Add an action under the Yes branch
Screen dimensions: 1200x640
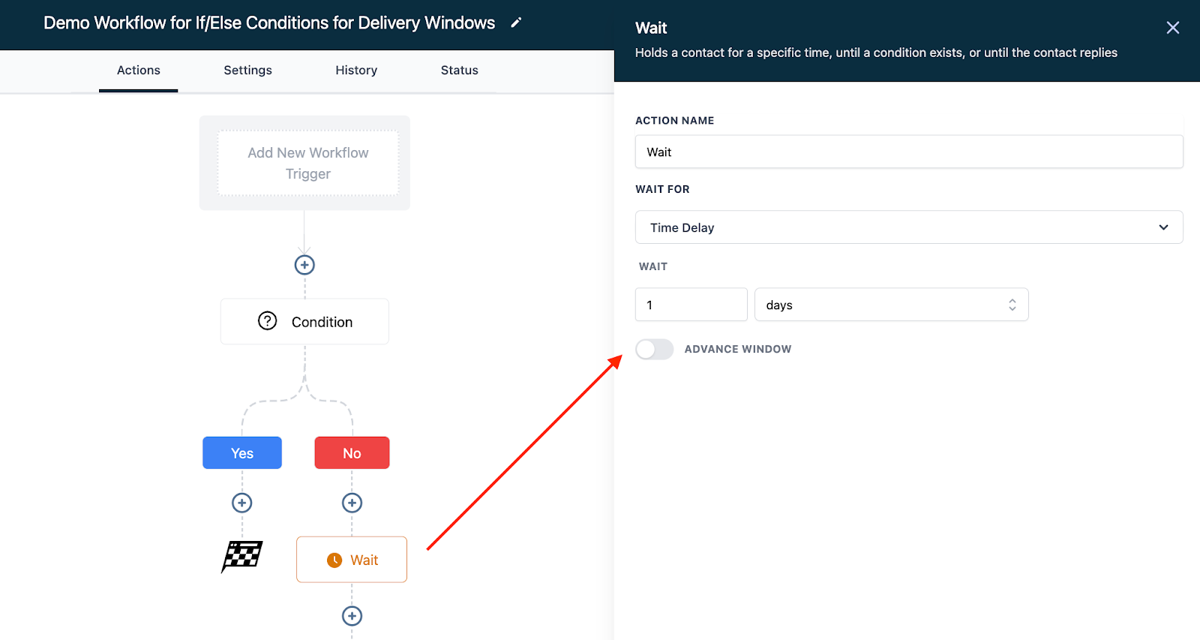point(241,503)
